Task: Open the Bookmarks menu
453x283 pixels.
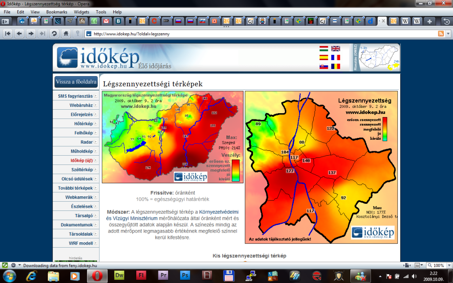Action: [x=56, y=12]
